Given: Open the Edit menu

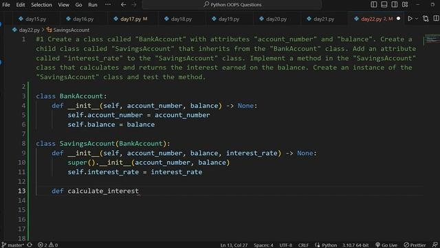Looking at the screenshot, I should click(20, 5).
